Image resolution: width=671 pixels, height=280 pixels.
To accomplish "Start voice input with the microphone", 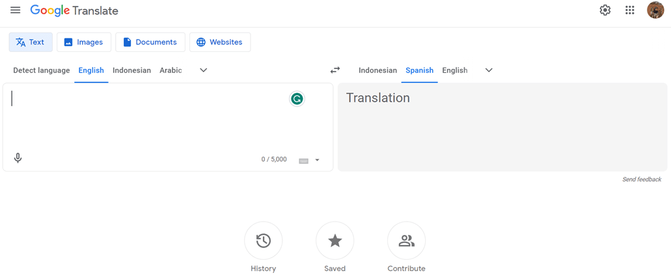I will [x=18, y=159].
